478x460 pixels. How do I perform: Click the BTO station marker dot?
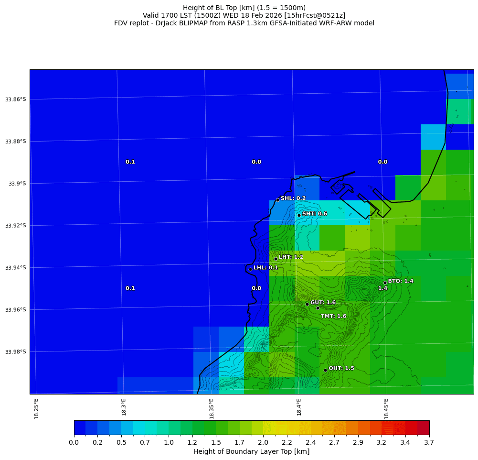click(x=385, y=283)
